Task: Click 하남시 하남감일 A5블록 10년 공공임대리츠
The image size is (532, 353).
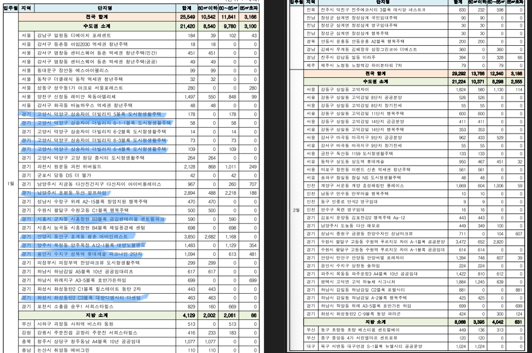Action: click(x=85, y=272)
